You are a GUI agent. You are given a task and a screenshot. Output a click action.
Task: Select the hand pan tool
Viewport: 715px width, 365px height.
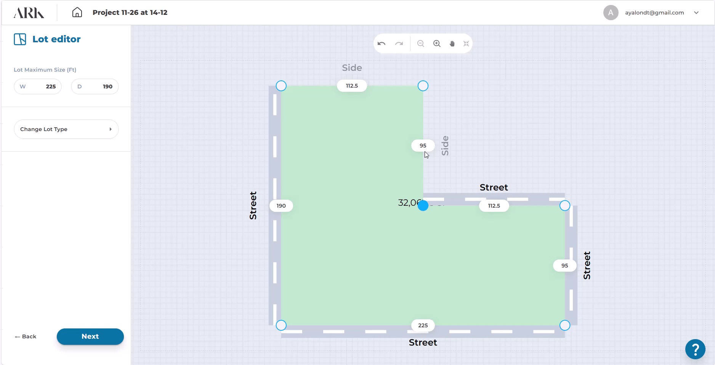pos(452,43)
